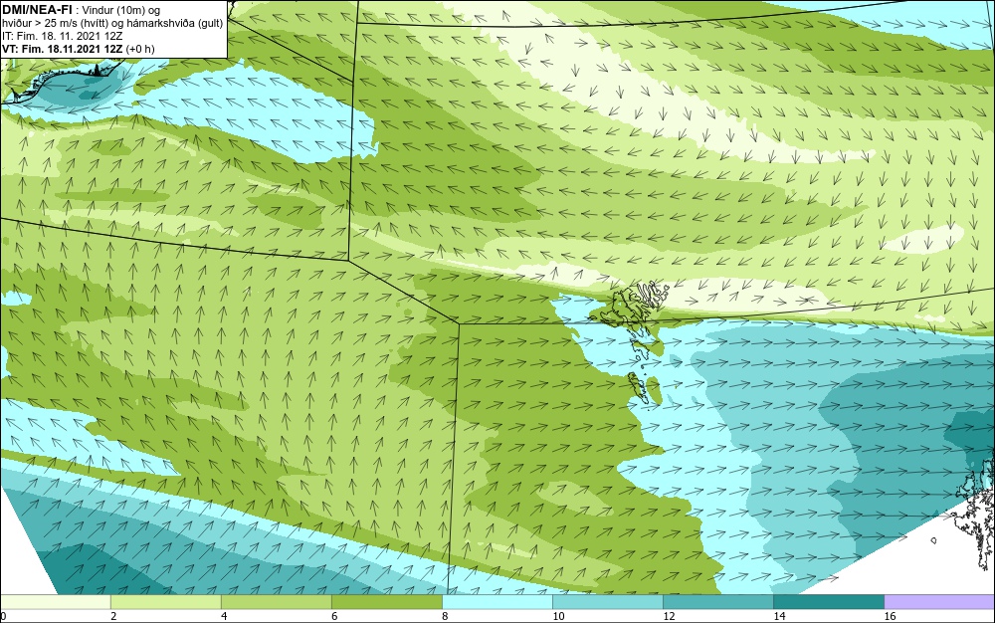
Task: Click the 12–14 m/s teal legend swatch
Action: pyautogui.click(x=717, y=601)
